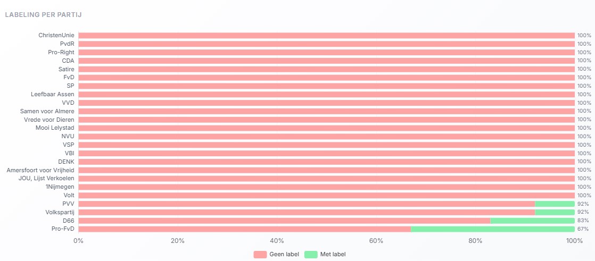Click the 83% value label beside D66
Viewport: 595px width, 261px height.
[583, 221]
